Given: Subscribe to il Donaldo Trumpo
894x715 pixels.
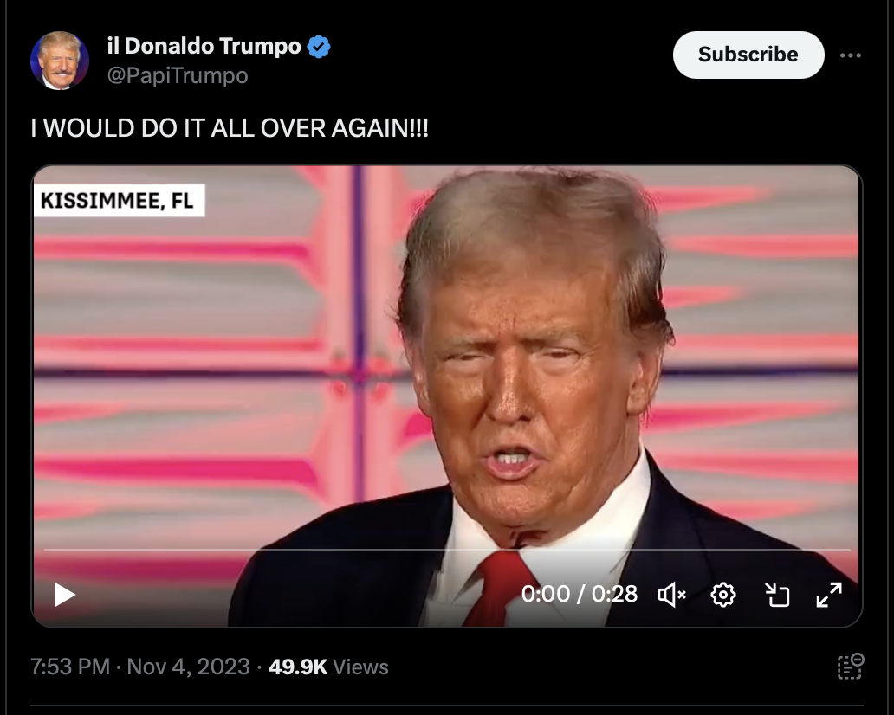Looking at the screenshot, I should [x=748, y=55].
